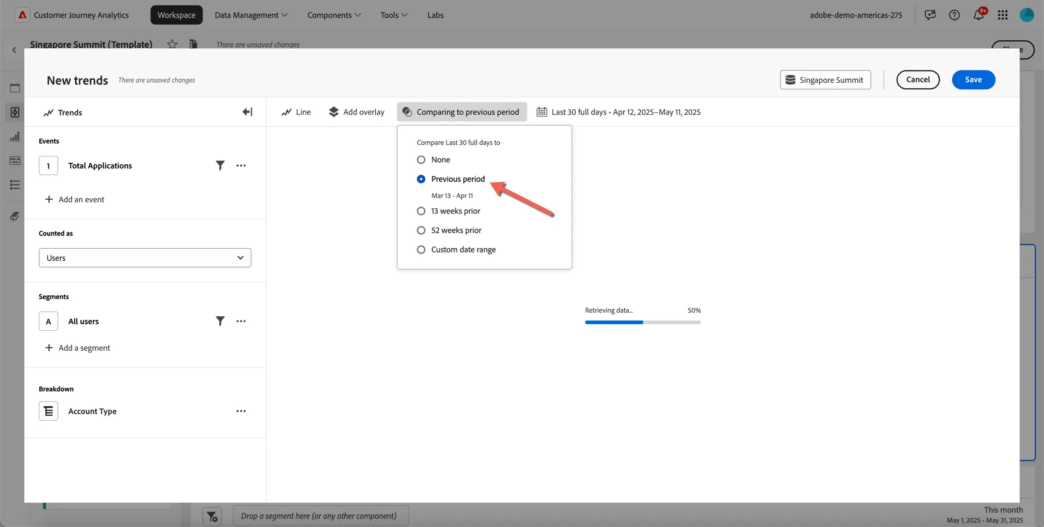Click the Adobe logo icon
Screen dimensions: 1044x527
pos(22,15)
